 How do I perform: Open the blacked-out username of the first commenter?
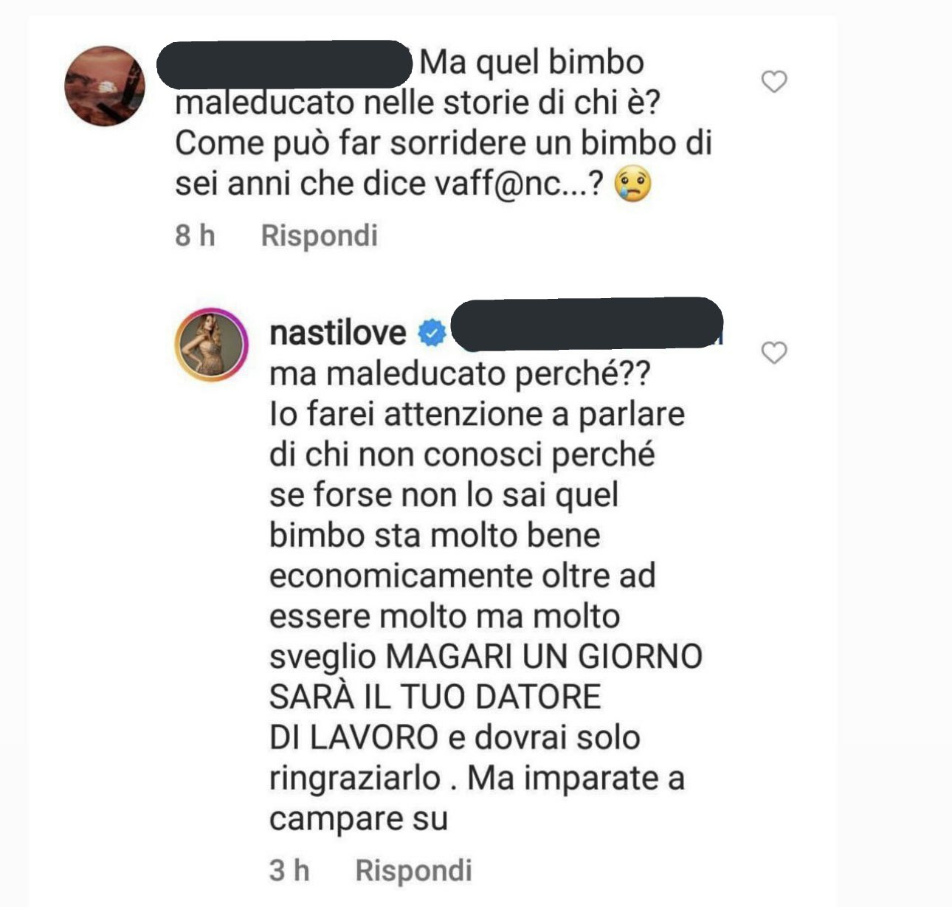(285, 64)
